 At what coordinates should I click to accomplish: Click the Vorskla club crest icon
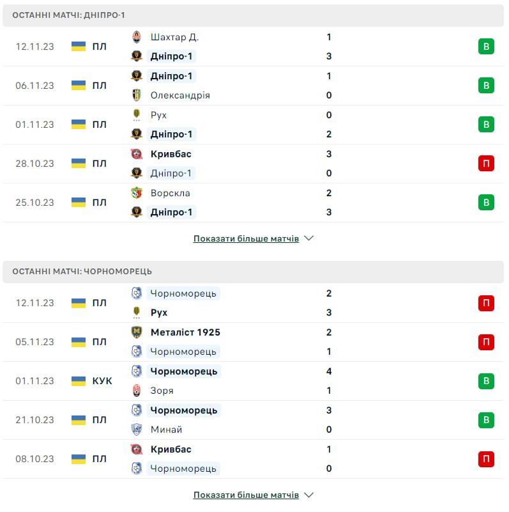137,193
